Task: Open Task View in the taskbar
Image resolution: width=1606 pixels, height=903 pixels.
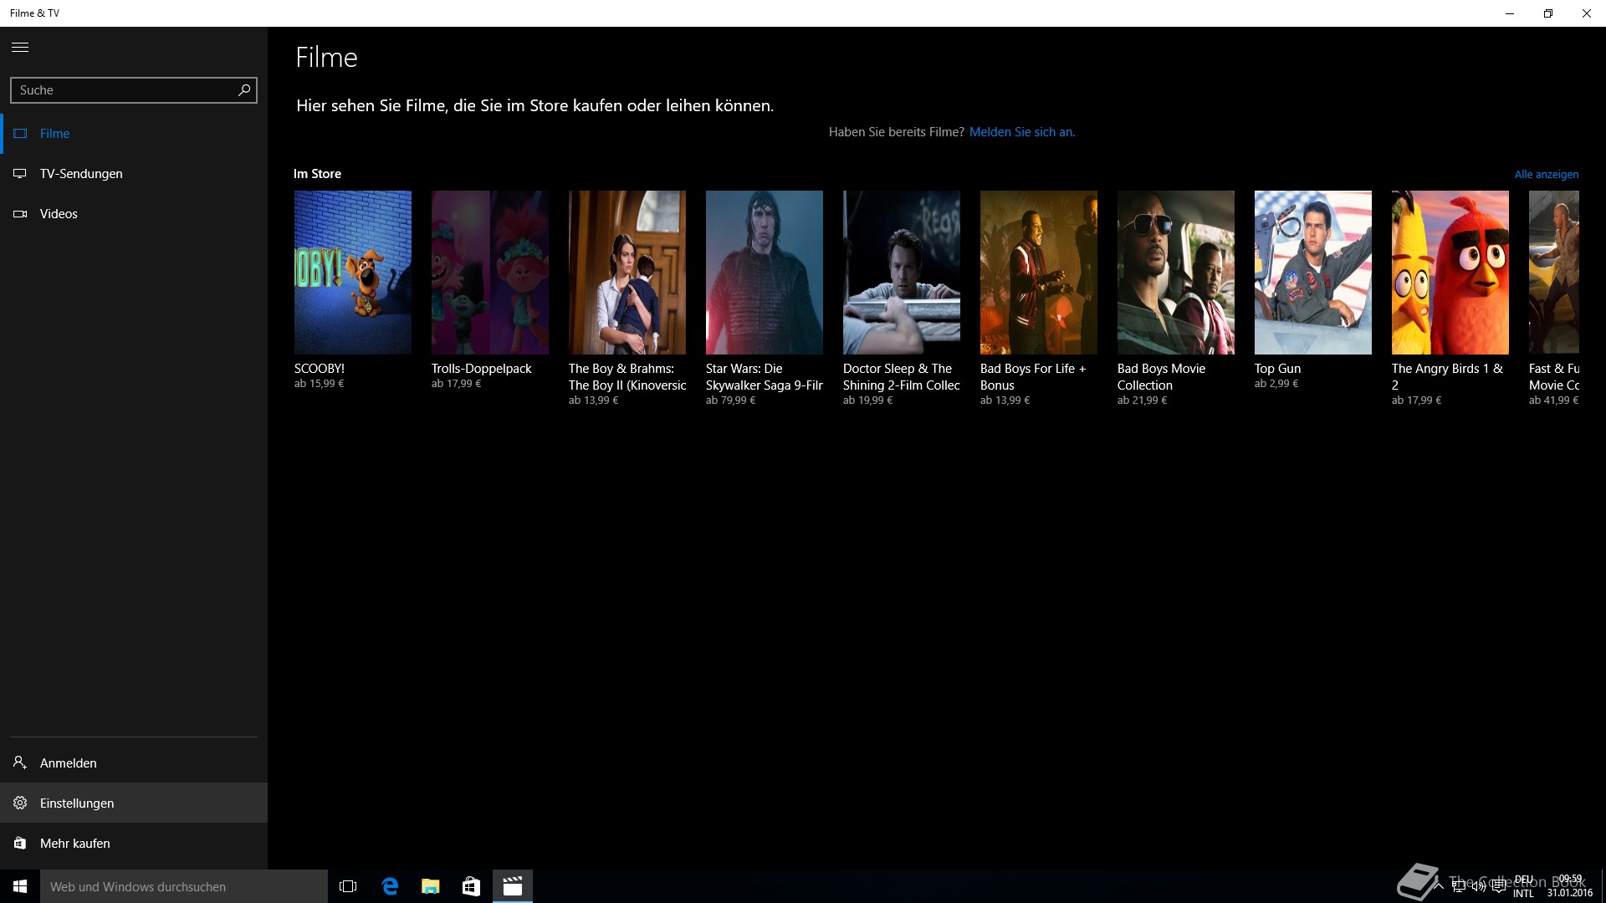Action: coord(348,886)
